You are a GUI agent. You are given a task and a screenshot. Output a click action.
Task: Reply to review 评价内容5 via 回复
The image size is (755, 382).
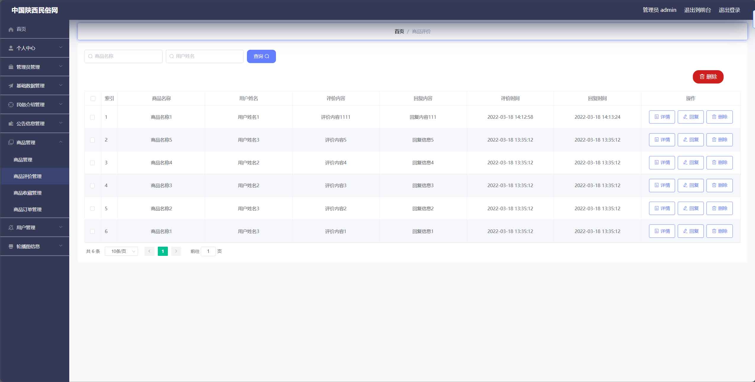coord(690,140)
